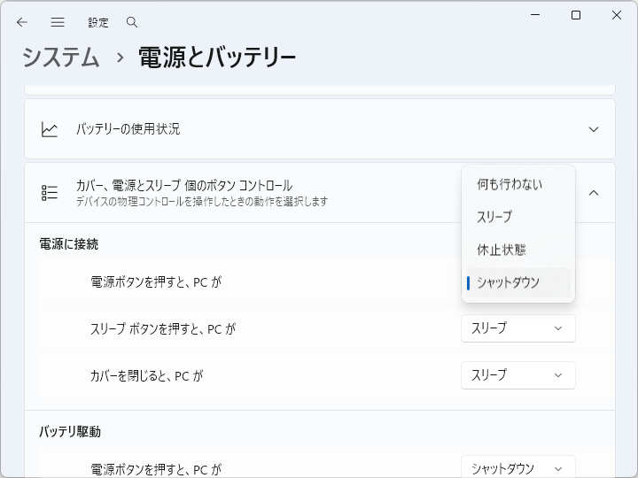Click the スリープ ボタンを押すと、PC が label
The height and width of the screenshot is (478, 638).
[163, 328]
